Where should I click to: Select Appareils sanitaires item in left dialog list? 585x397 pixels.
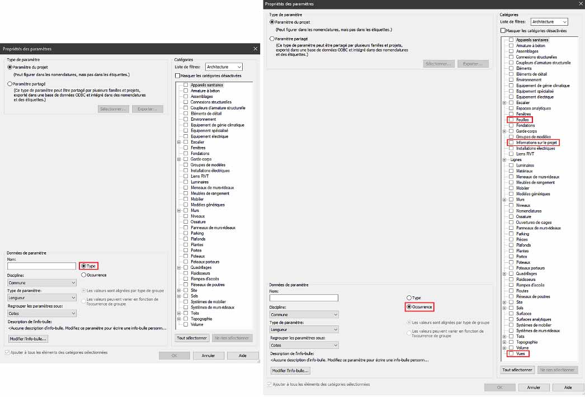207,85
